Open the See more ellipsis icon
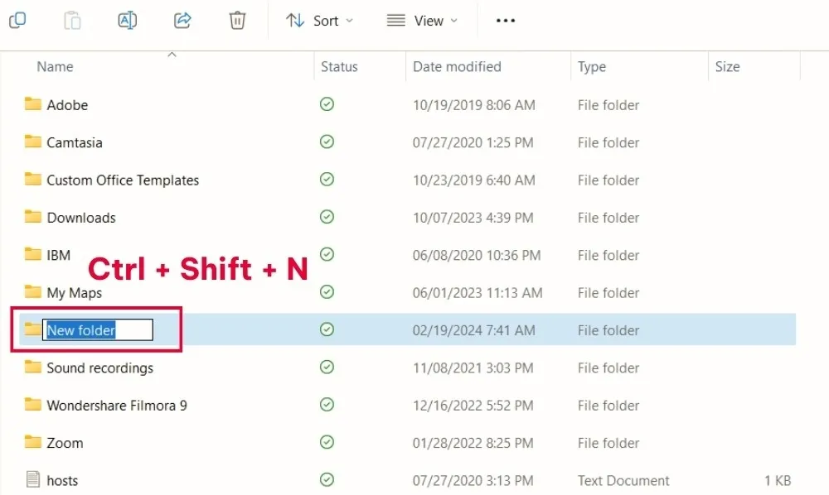829x495 pixels. 505,21
